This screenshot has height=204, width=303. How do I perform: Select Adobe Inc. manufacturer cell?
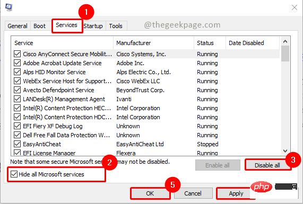coord(130,63)
